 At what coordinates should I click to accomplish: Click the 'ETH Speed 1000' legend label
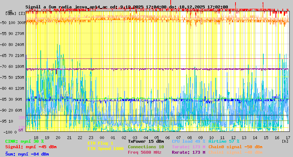pyautogui.click(x=105, y=149)
